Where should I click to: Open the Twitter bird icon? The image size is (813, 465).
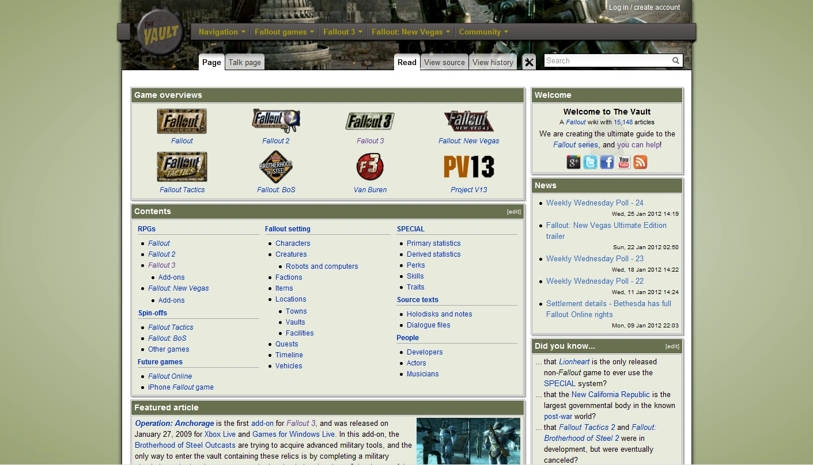pyautogui.click(x=590, y=162)
